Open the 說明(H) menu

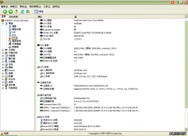tap(56, 6)
